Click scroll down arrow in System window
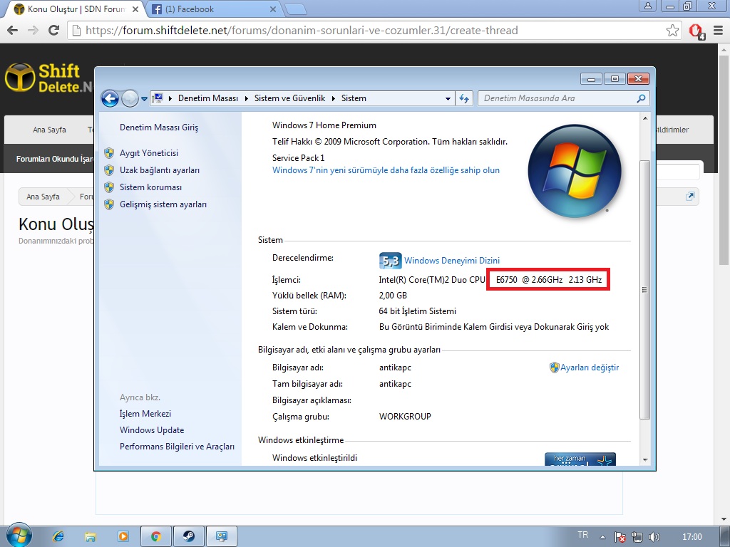 tap(644, 459)
